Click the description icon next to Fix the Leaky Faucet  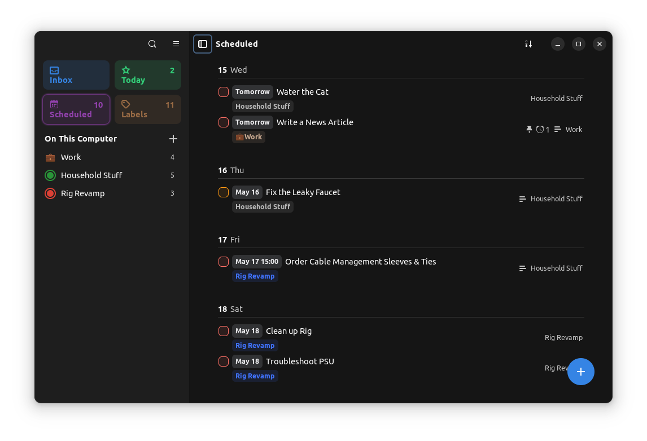tap(522, 199)
